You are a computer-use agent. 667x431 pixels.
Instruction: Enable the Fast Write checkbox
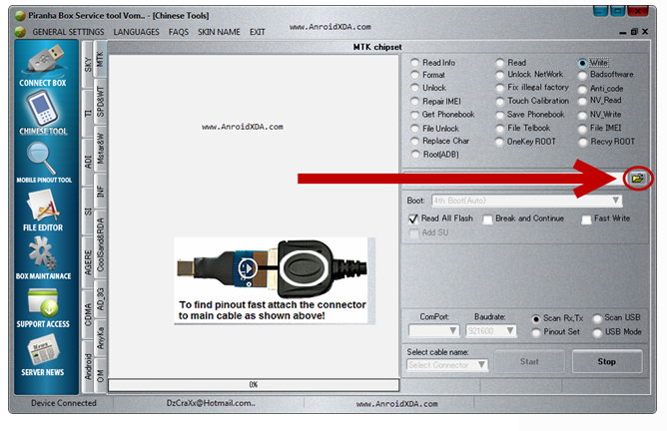point(586,218)
